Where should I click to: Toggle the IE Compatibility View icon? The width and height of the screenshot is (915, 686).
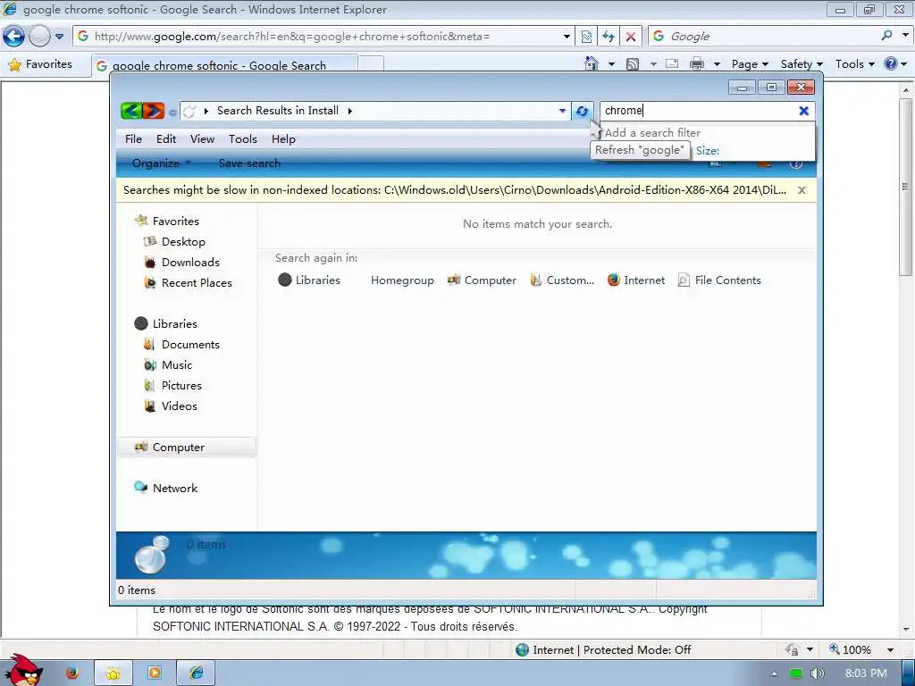[x=586, y=36]
